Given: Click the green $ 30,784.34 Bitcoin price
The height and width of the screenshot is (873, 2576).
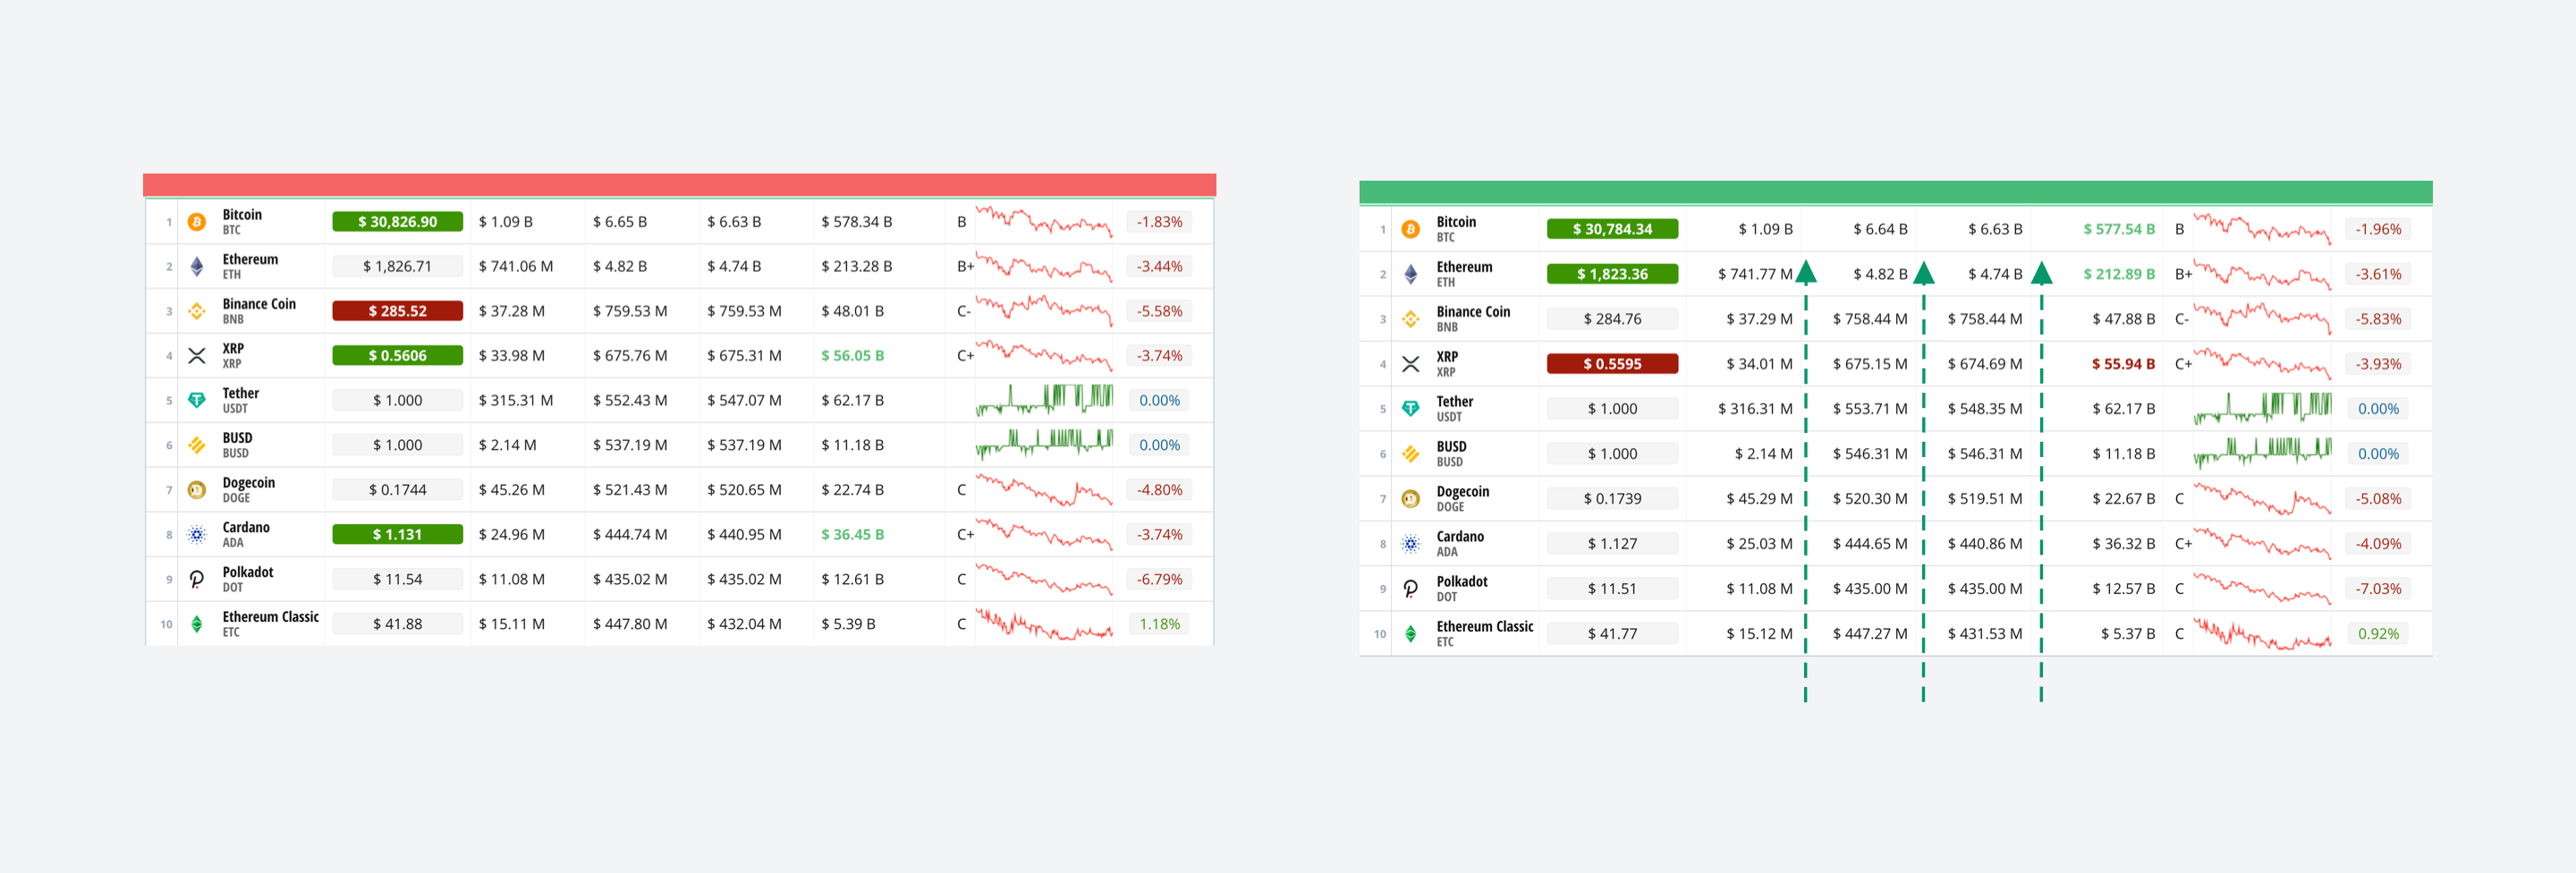Looking at the screenshot, I should tap(1613, 230).
